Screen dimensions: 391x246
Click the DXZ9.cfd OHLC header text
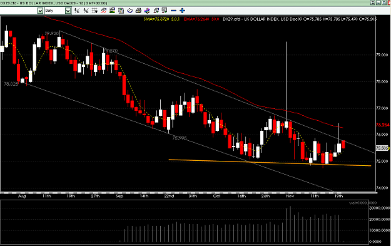[300, 19]
